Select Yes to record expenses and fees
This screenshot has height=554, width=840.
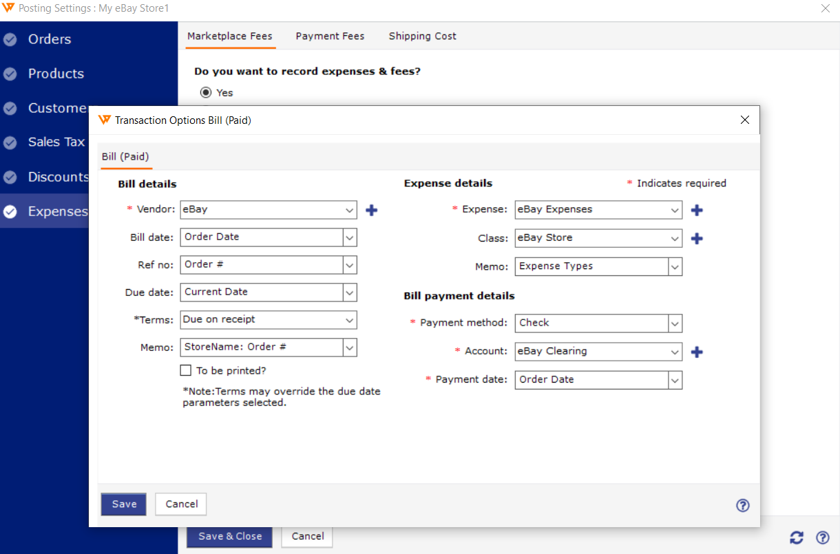pyautogui.click(x=206, y=92)
